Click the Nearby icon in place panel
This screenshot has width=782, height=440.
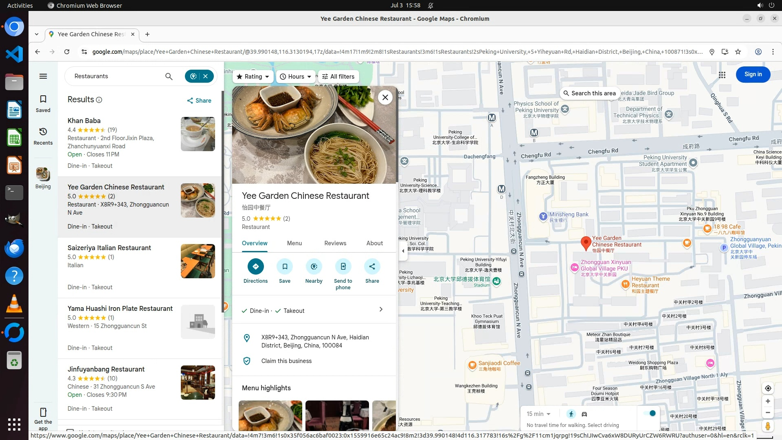click(314, 267)
